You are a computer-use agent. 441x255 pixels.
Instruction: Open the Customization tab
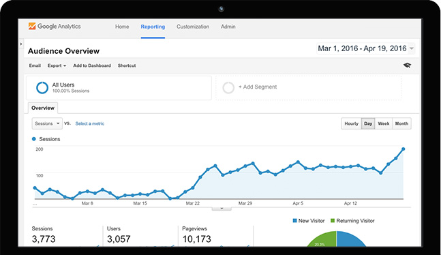coord(193,27)
